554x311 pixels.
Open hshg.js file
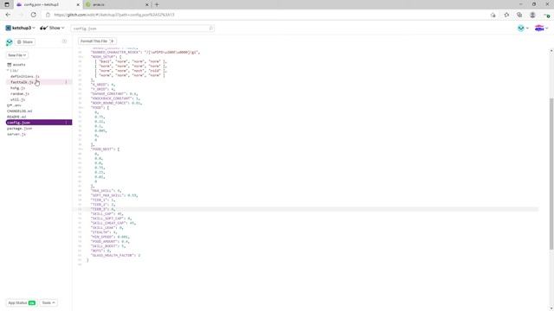tap(17, 88)
